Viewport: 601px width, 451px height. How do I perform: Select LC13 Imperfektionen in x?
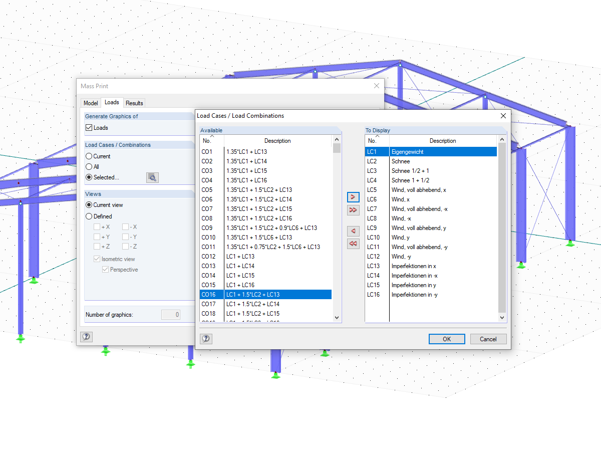coord(431,266)
